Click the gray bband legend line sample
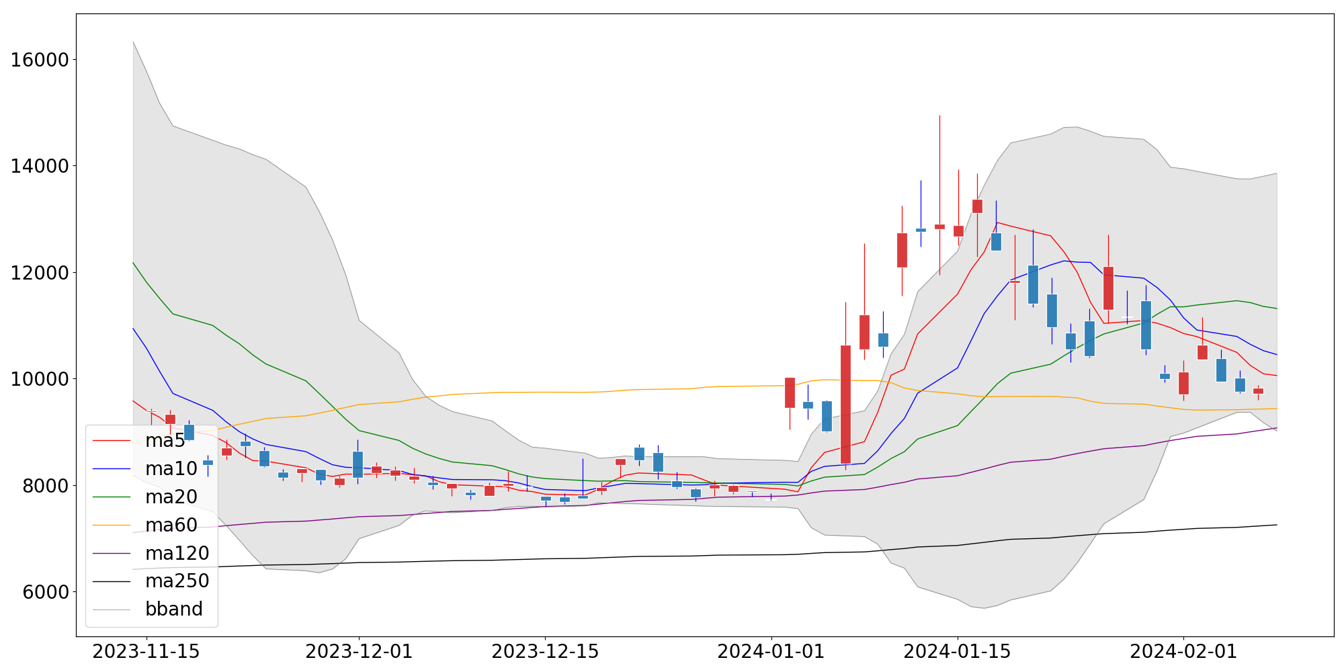The height and width of the screenshot is (672, 1344). point(111,609)
